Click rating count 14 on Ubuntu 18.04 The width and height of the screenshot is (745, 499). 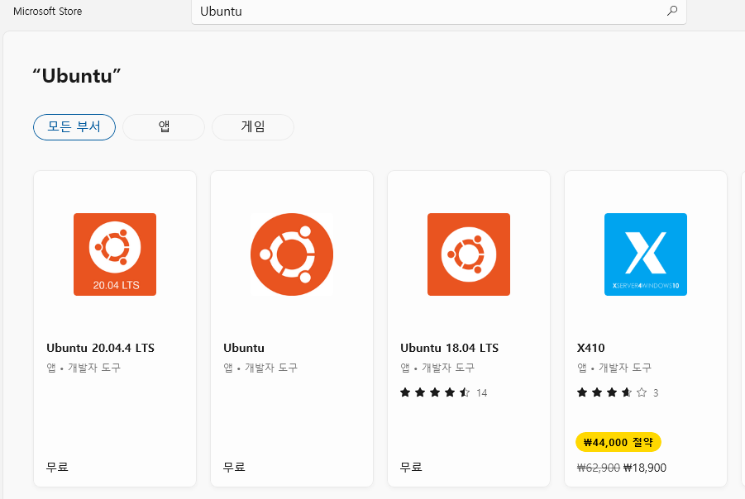point(482,392)
